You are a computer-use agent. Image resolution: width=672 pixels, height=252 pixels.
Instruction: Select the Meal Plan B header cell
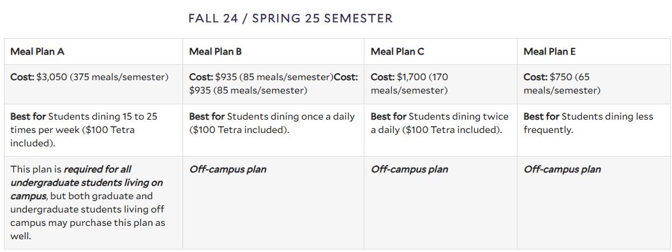pos(273,52)
